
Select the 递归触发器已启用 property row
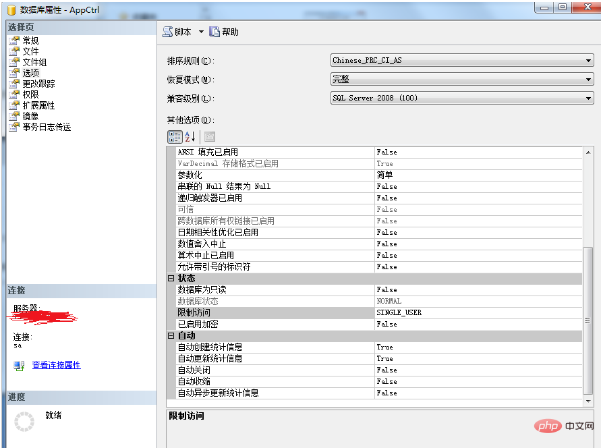[x=379, y=198]
